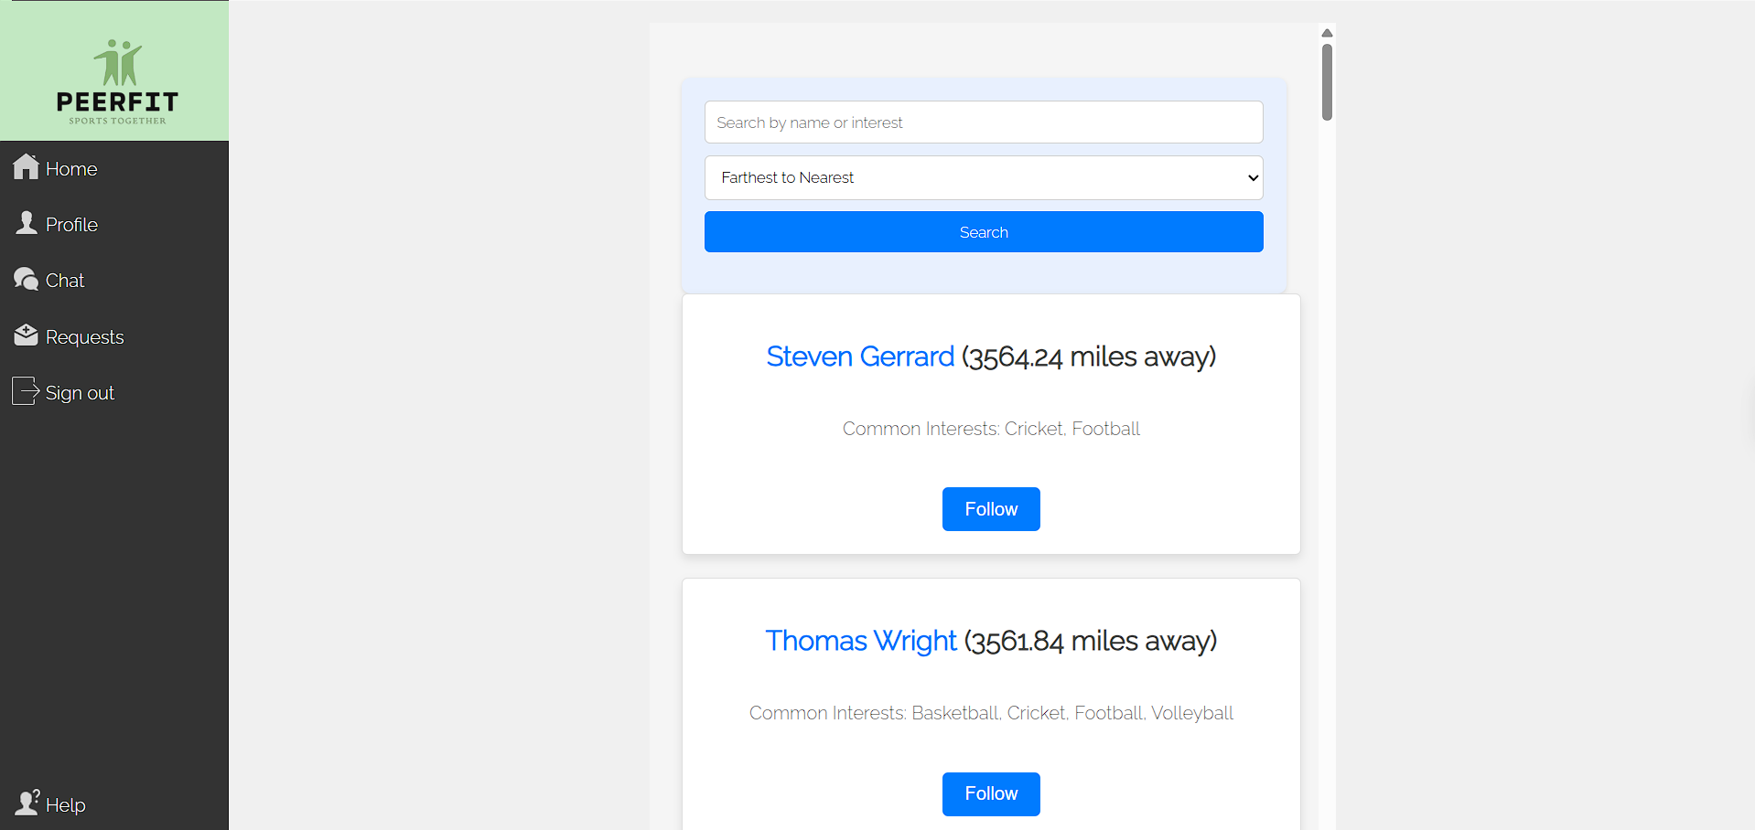Screen dimensions: 1755x830
Task: Click the PeerFit logo
Action: (x=117, y=80)
